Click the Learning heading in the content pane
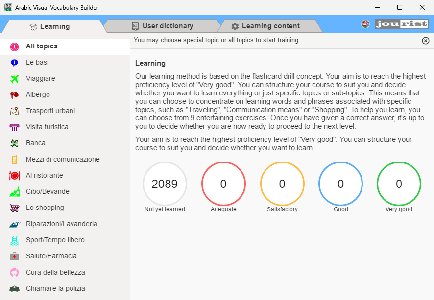Image resolution: width=434 pixels, height=300 pixels. (150, 63)
